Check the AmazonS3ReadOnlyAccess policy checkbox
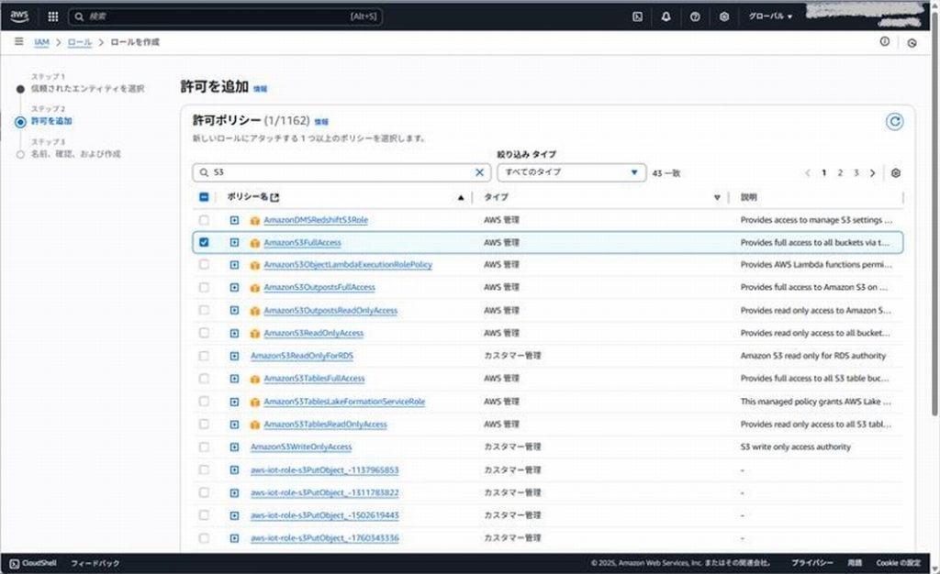 pyautogui.click(x=204, y=333)
